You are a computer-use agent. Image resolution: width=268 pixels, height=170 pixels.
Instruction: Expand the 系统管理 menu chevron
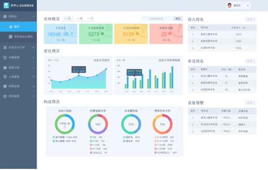tap(33, 96)
